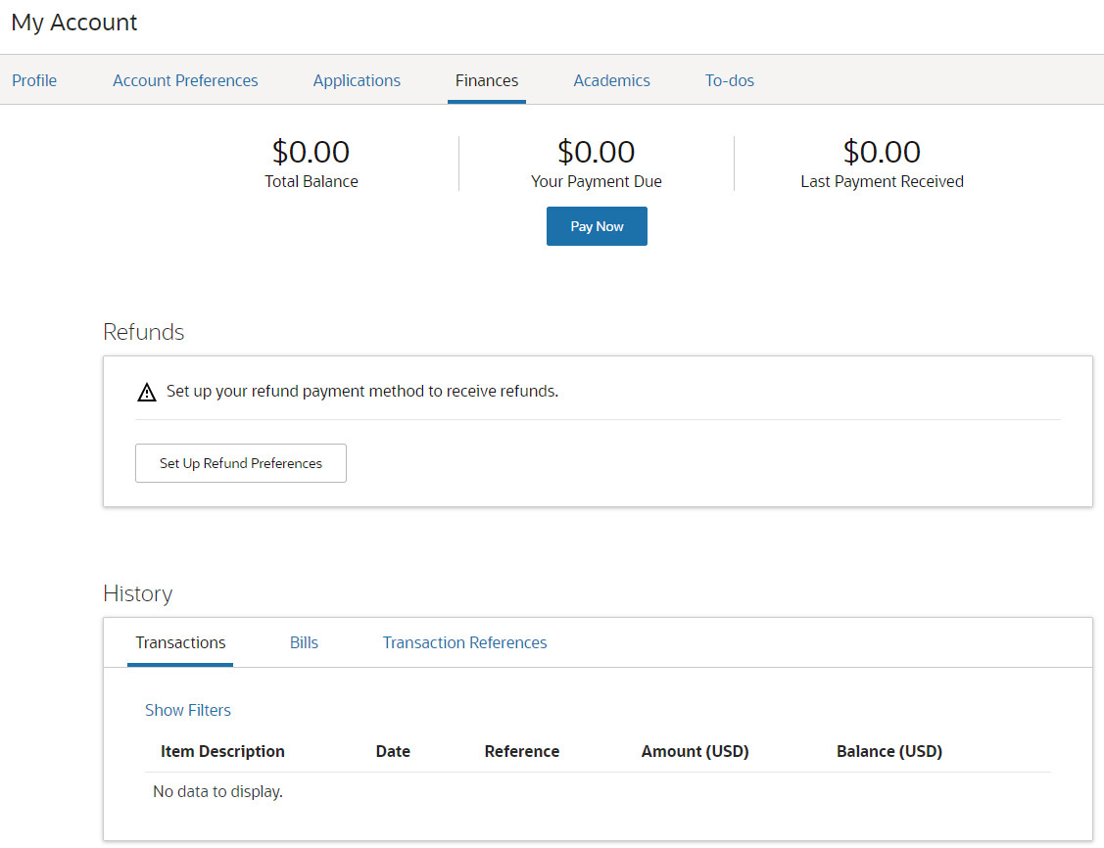This screenshot has height=848, width=1104.
Task: Switch to Account Preferences tab
Action: (x=185, y=80)
